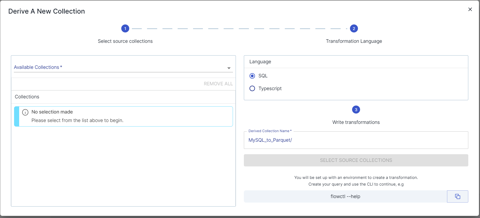This screenshot has width=480, height=218.
Task: Click the 'Transformation Language' step label
Action: pos(354,41)
